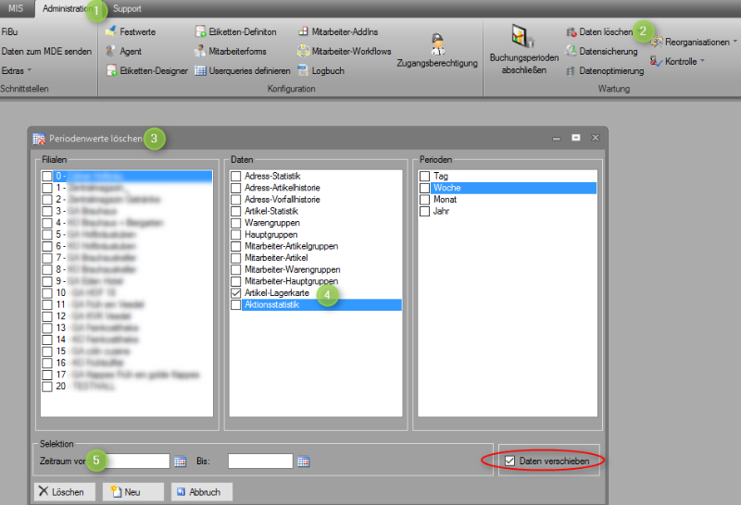Open the Extras dropdown menu
741x505 pixels.
click(17, 70)
